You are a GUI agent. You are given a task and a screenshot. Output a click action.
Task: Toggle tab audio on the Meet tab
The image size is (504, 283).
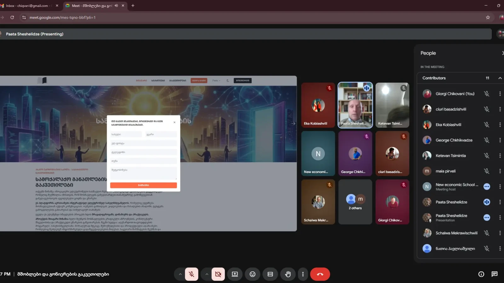click(117, 6)
